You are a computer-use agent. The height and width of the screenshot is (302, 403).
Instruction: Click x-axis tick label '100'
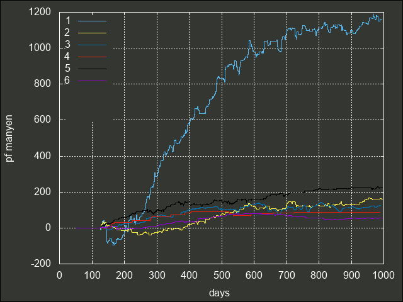[x=92, y=276]
